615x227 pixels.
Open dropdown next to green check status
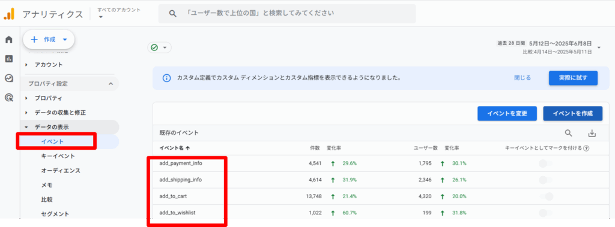pos(165,48)
